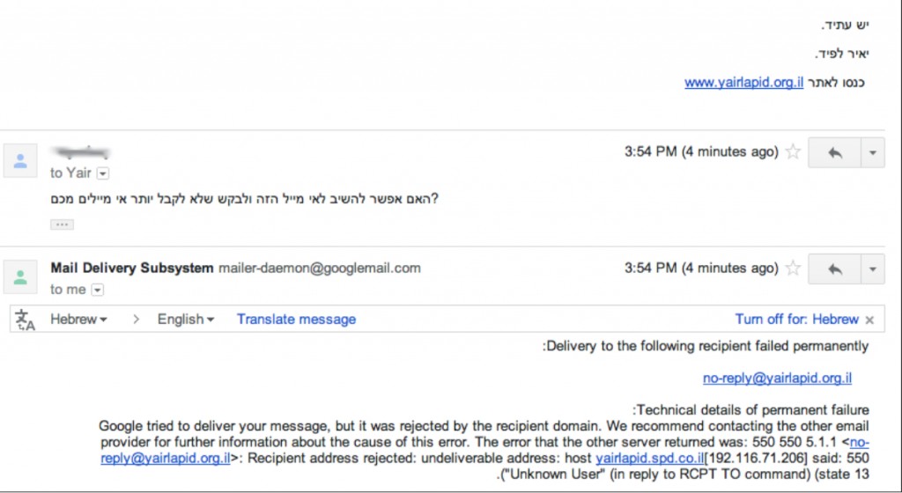
Task: Turn off translation for Hebrew
Action: 796,320
